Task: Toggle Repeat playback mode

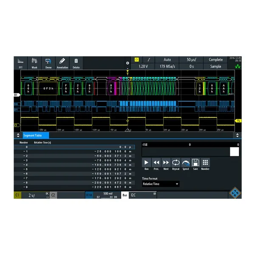Action: pyautogui.click(x=176, y=164)
